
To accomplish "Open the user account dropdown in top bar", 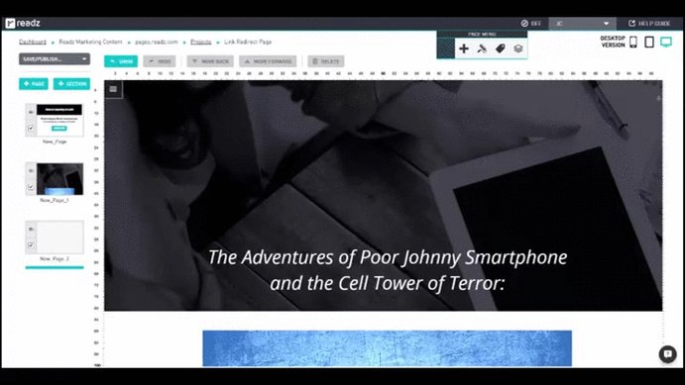I will [x=582, y=24].
